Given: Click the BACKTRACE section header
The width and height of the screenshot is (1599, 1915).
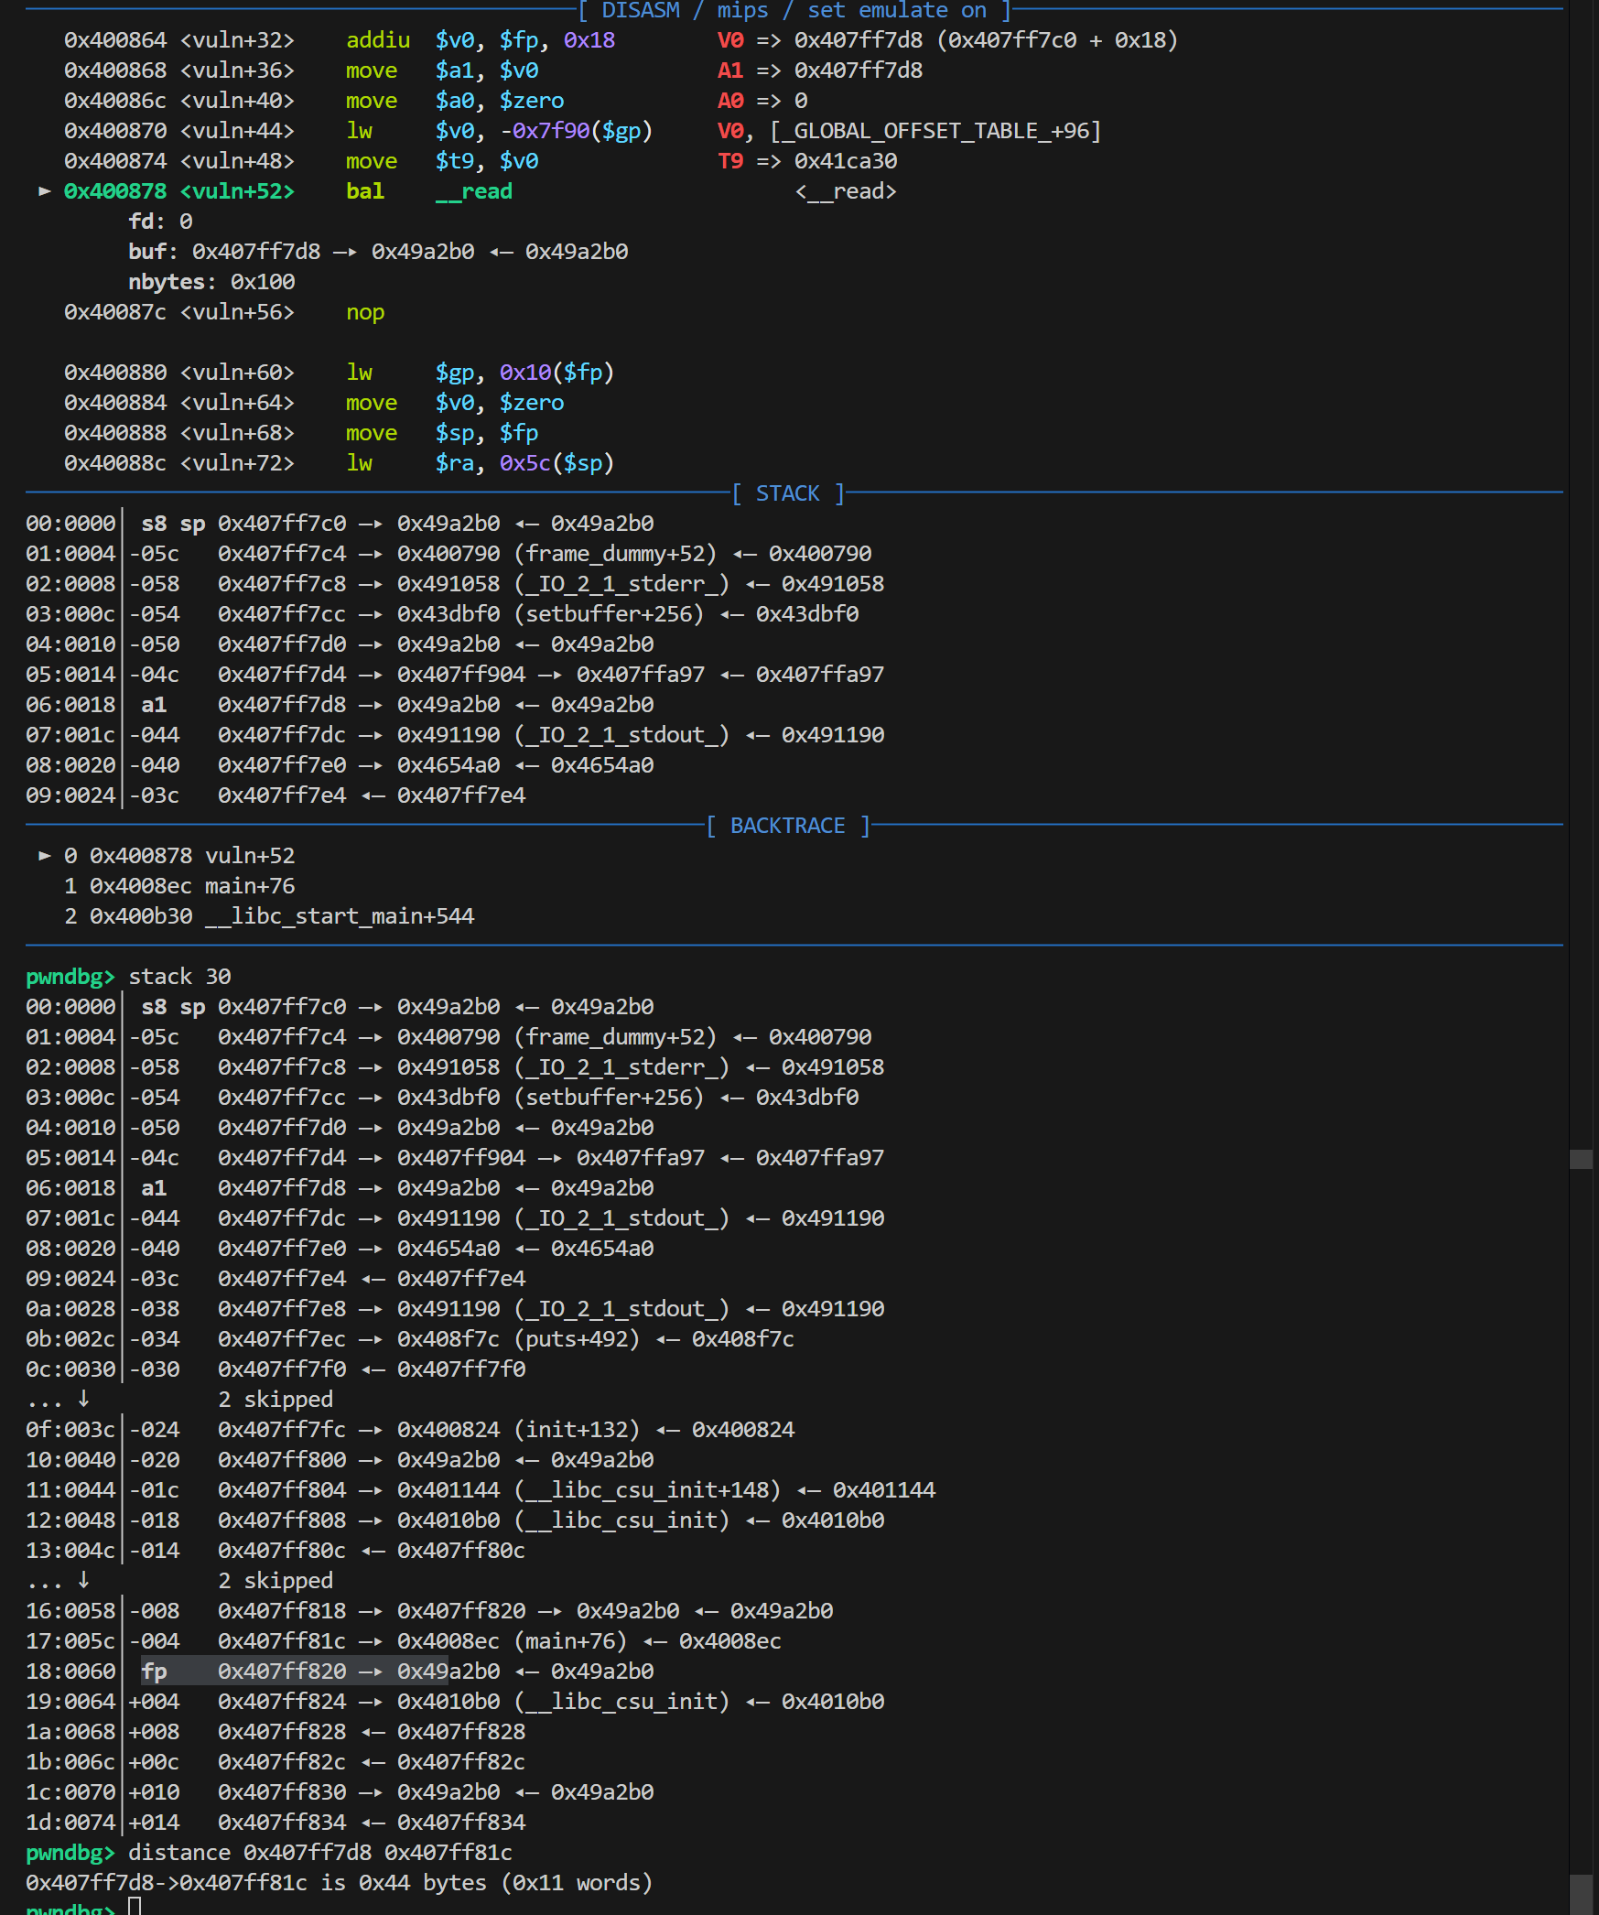Looking at the screenshot, I should click(x=787, y=827).
